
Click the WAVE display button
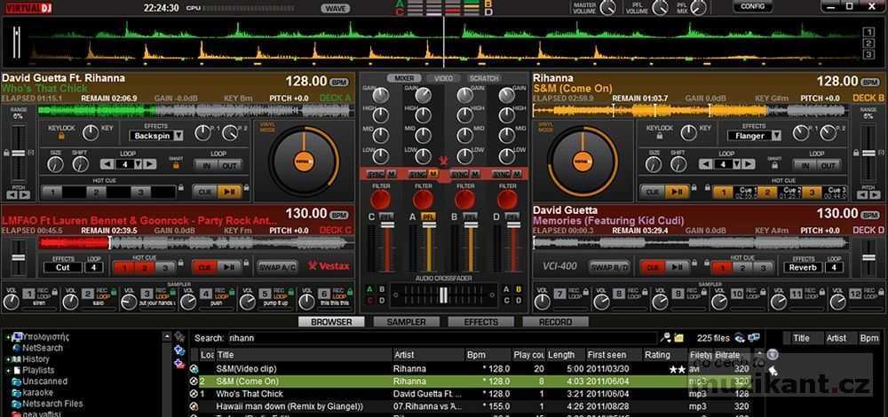click(x=336, y=9)
